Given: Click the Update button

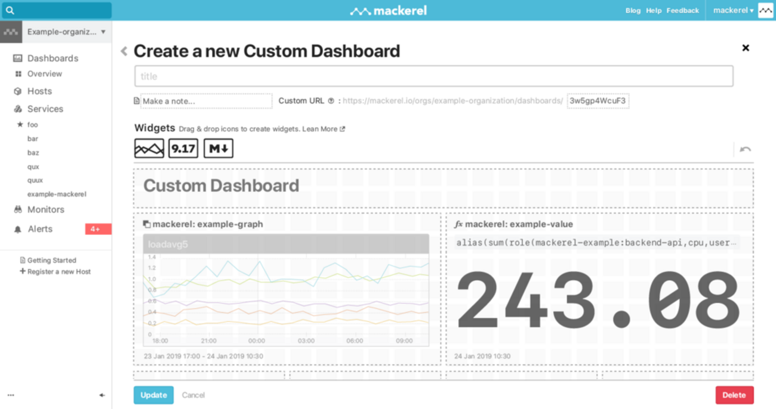Looking at the screenshot, I should (153, 395).
